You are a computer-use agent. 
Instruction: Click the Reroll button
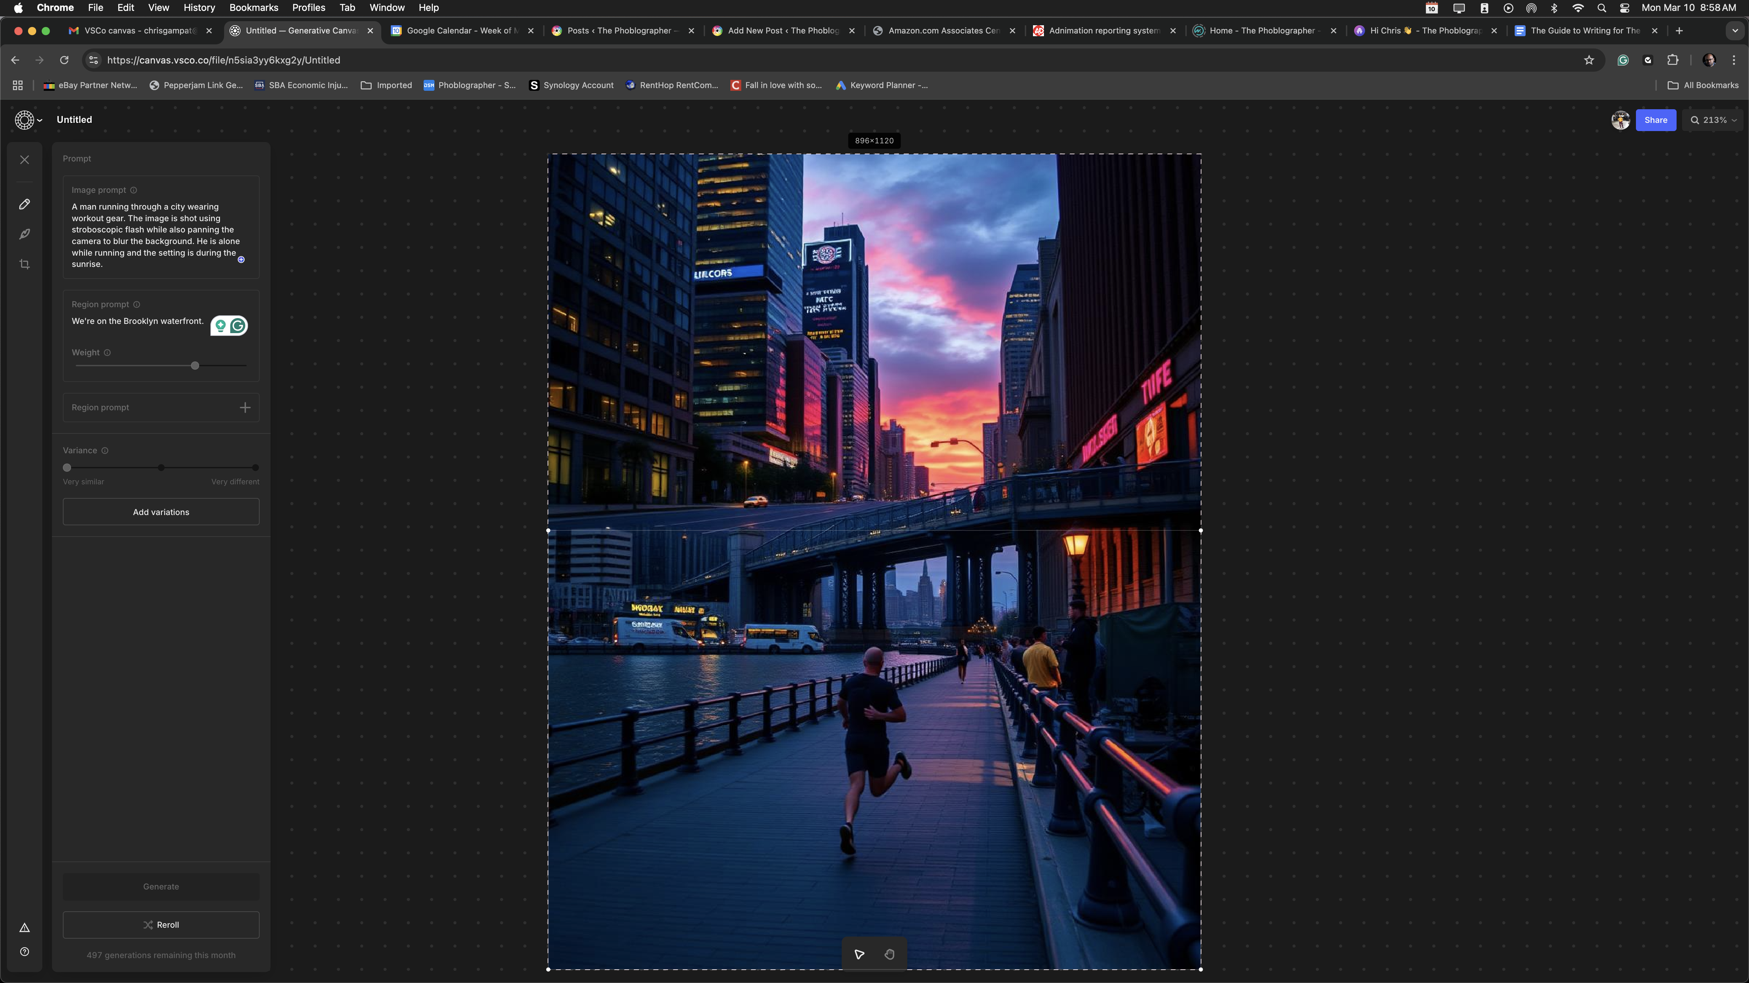pyautogui.click(x=161, y=925)
